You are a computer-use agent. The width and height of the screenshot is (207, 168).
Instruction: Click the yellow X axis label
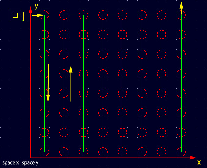(199, 162)
